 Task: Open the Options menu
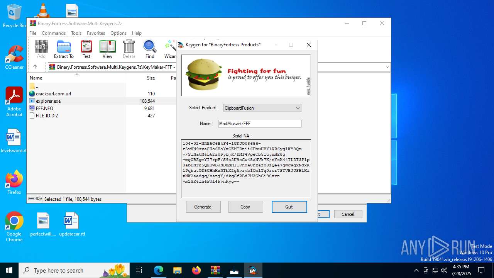pos(118,33)
